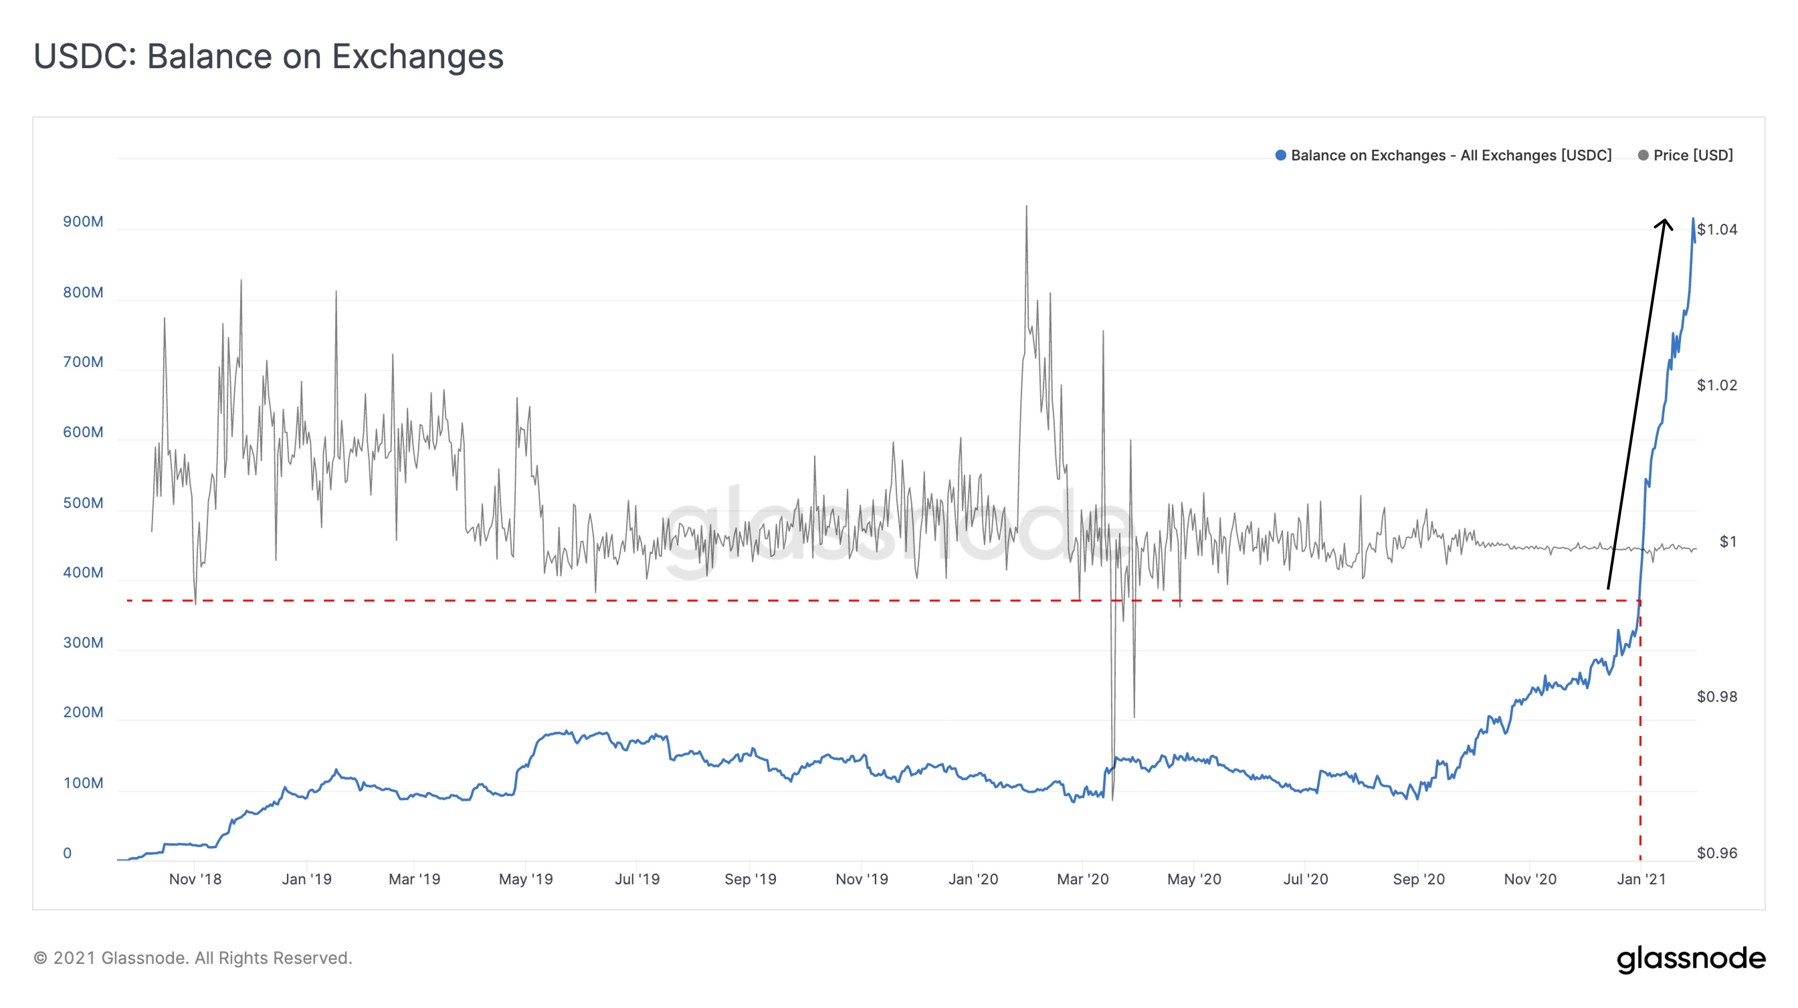
Task: Click the gray price spike above $1.04
Action: (1026, 207)
